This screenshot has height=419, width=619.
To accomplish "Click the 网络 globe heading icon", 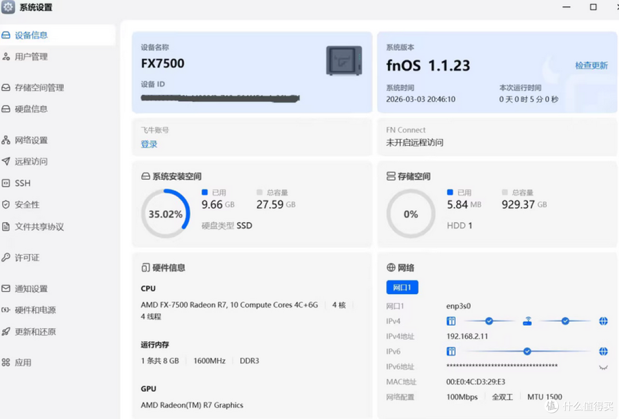I will [391, 268].
